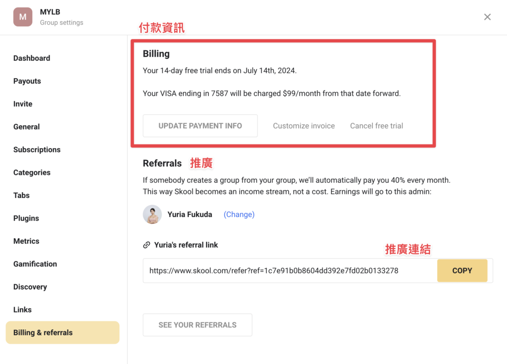507x364 pixels.
Task: Click the UPDATE PAYMENT INFO button
Action: click(200, 126)
